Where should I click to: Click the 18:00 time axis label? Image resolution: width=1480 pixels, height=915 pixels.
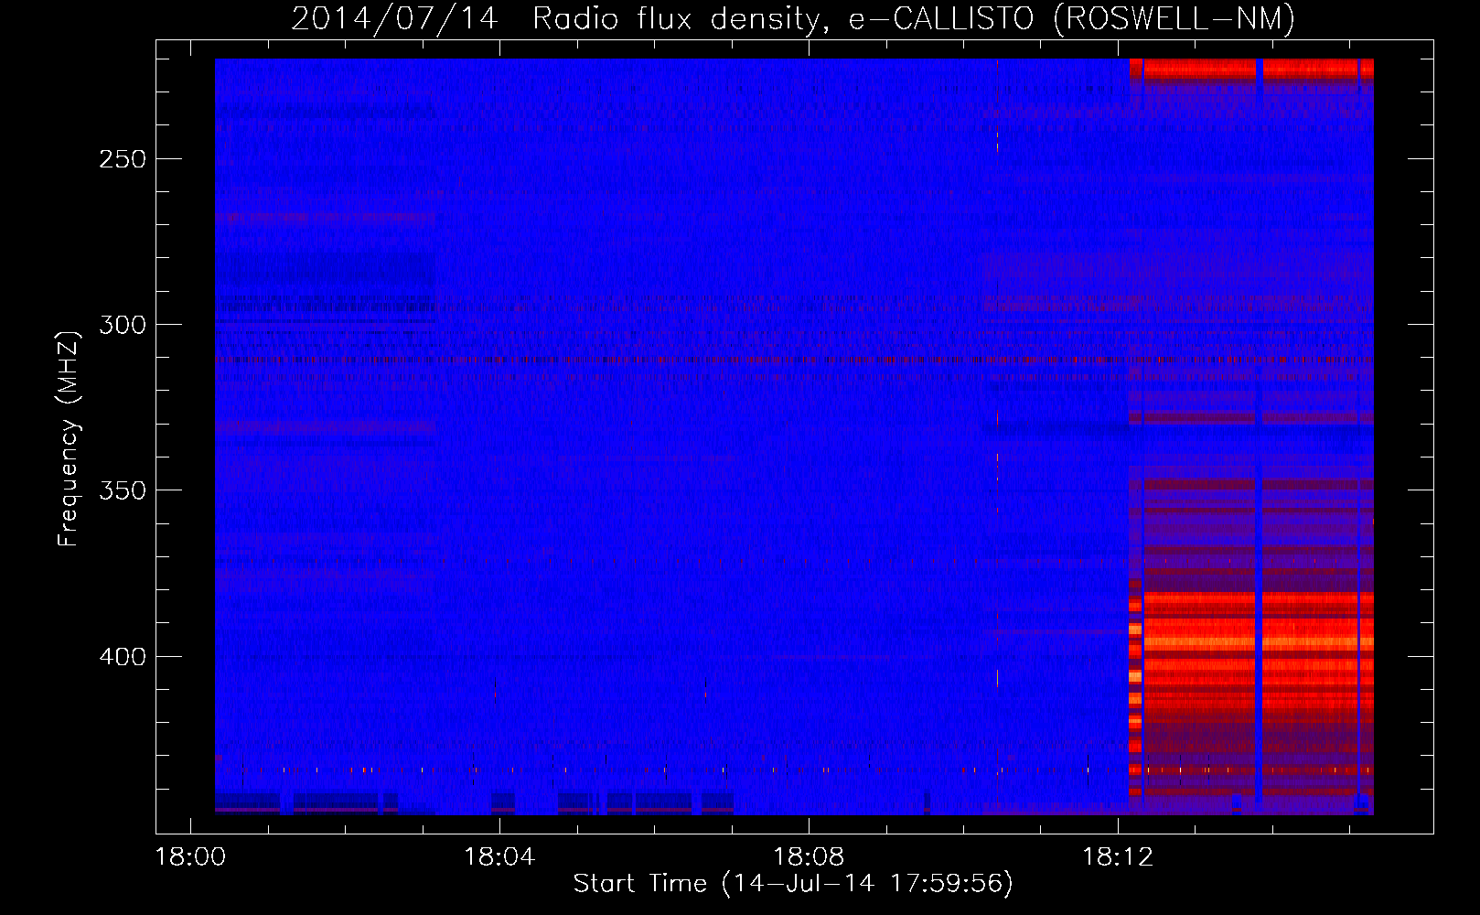(x=190, y=857)
